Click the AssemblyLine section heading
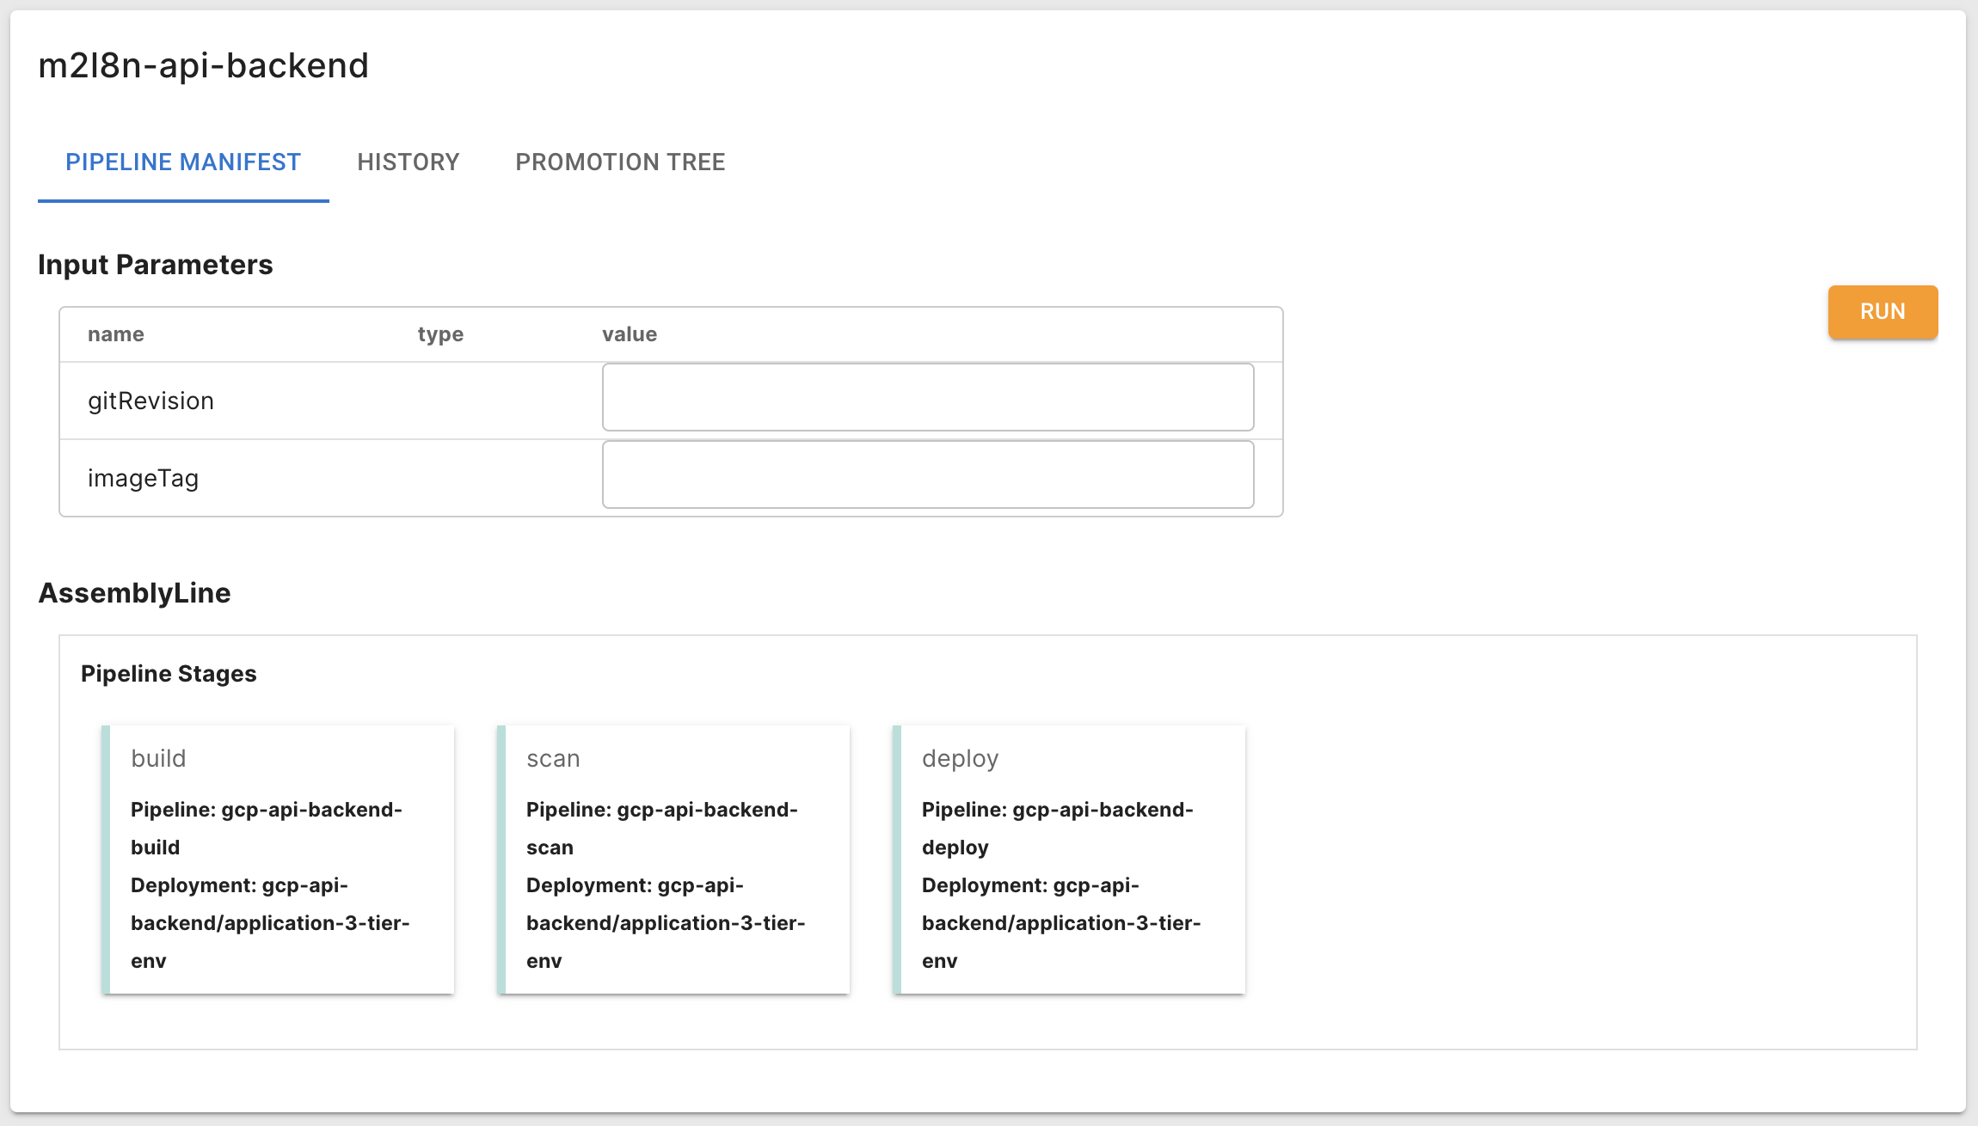 pyautogui.click(x=134, y=593)
